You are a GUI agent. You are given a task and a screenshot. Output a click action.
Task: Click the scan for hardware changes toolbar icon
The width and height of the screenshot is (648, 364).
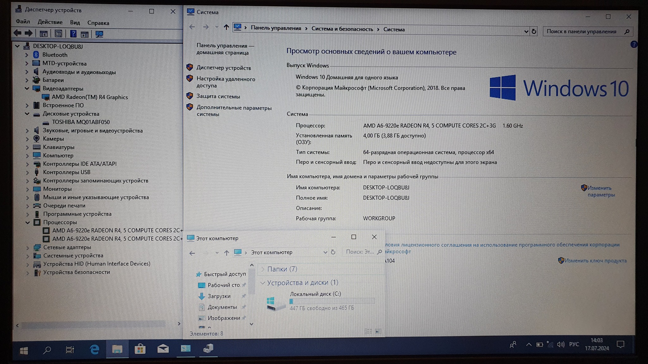[x=99, y=34]
